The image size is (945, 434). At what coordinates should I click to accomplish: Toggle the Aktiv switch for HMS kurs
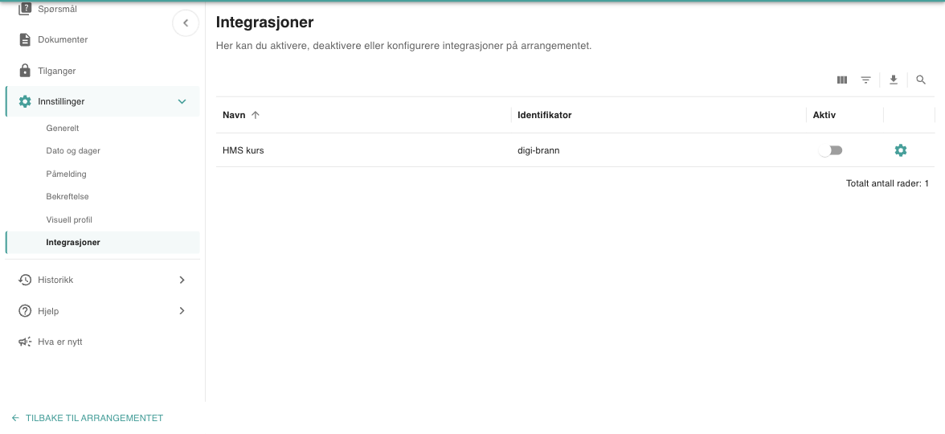pyautogui.click(x=830, y=150)
